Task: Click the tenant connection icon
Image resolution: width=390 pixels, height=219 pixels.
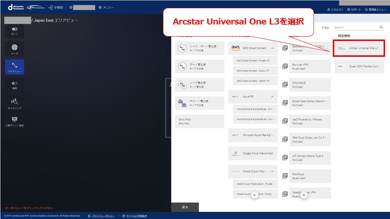Action: coord(182,103)
